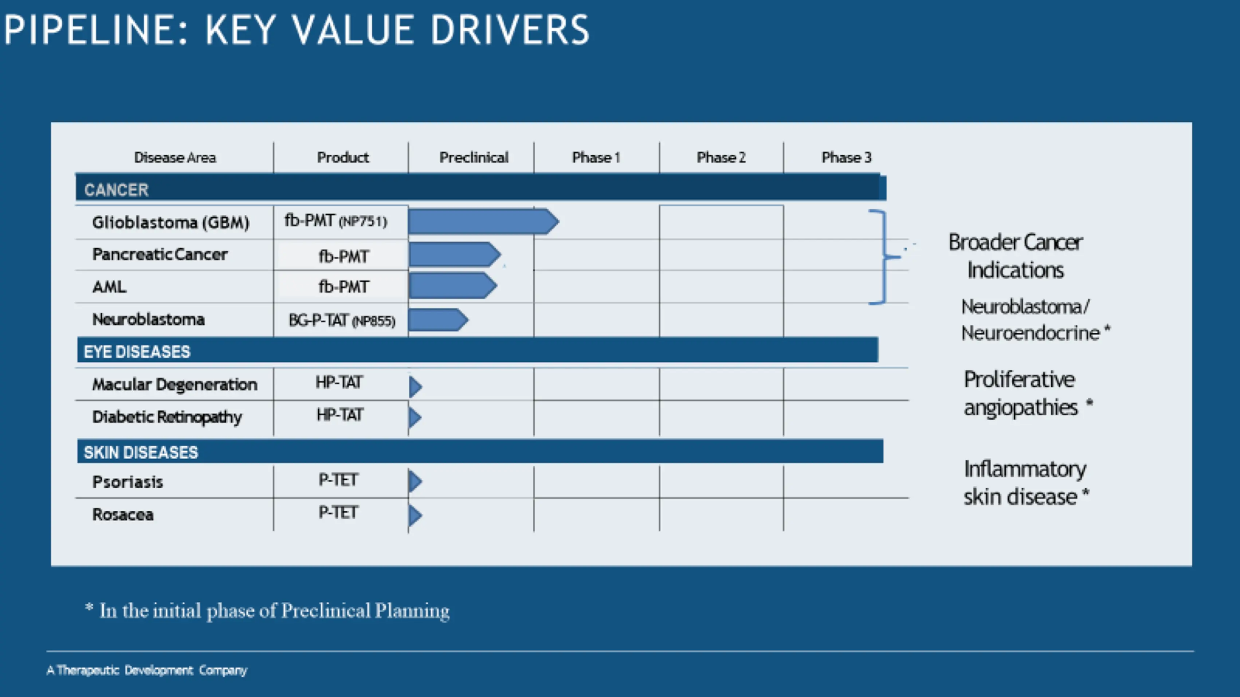The height and width of the screenshot is (697, 1240).
Task: Click the Glioblastoma (GBM) row label
Action: [171, 222]
